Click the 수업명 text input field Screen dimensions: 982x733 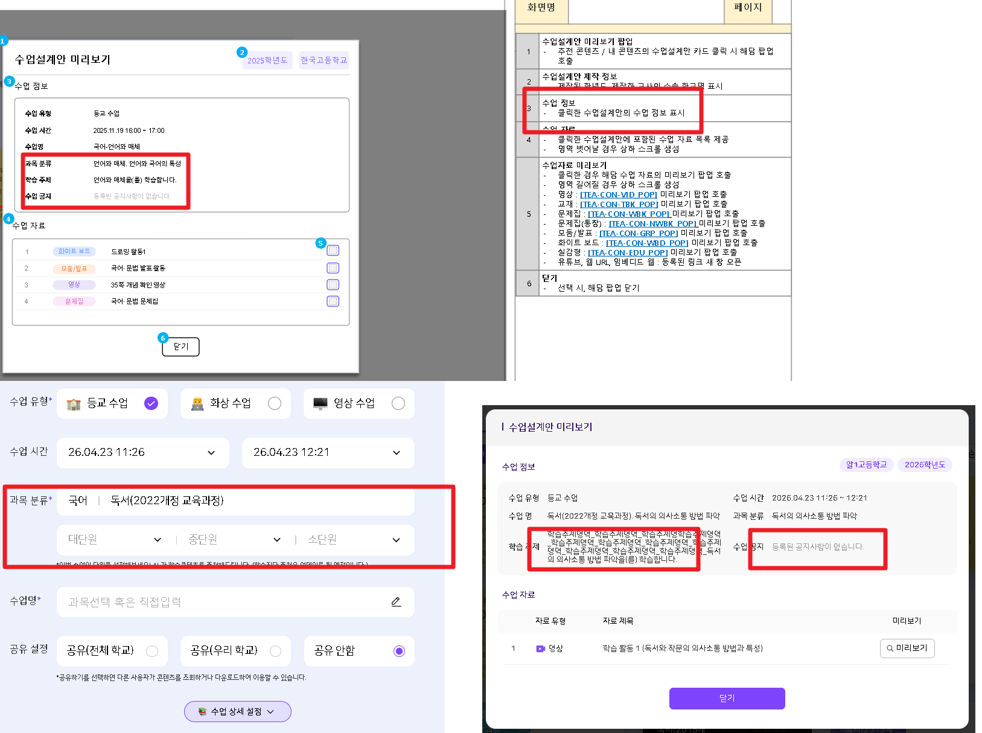(x=223, y=602)
